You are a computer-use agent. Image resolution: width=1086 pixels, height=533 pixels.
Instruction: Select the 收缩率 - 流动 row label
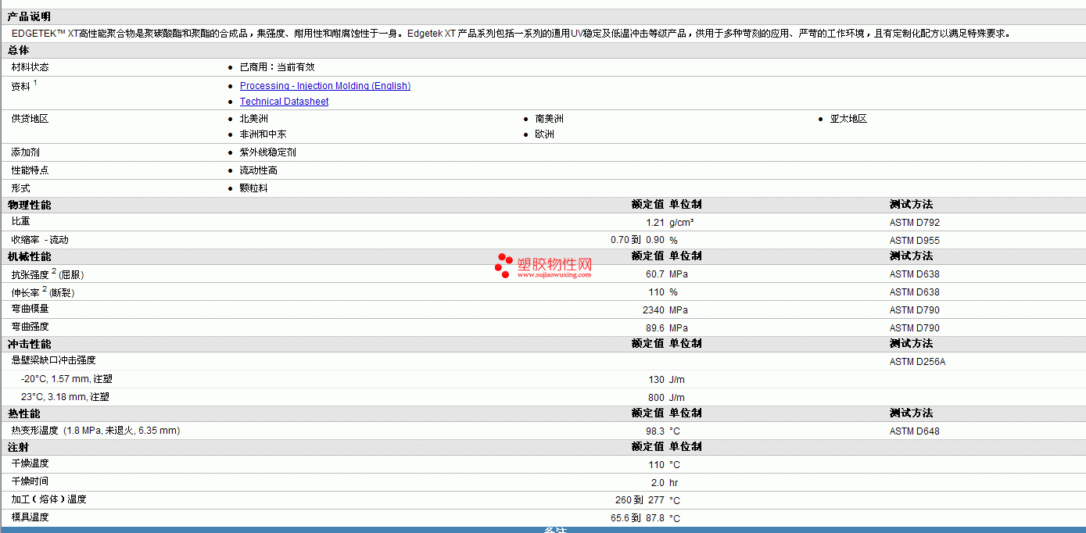coord(40,240)
